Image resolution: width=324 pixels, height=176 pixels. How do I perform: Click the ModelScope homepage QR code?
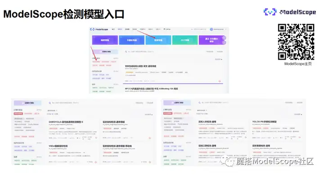tap(296, 42)
